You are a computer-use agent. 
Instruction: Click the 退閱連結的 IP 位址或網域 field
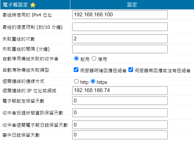pyautogui.click(x=120, y=91)
